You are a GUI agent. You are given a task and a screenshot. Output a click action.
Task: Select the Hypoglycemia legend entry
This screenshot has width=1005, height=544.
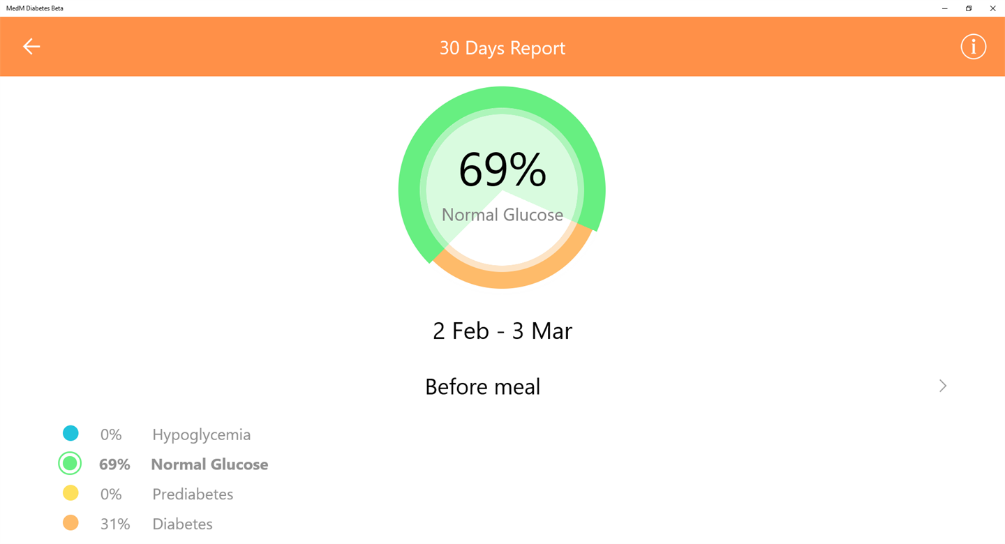[x=201, y=435]
